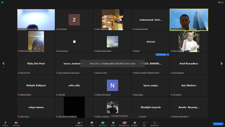Screen dimensions: 225x127
Task: Open the Chat panel
Action: 92,123
